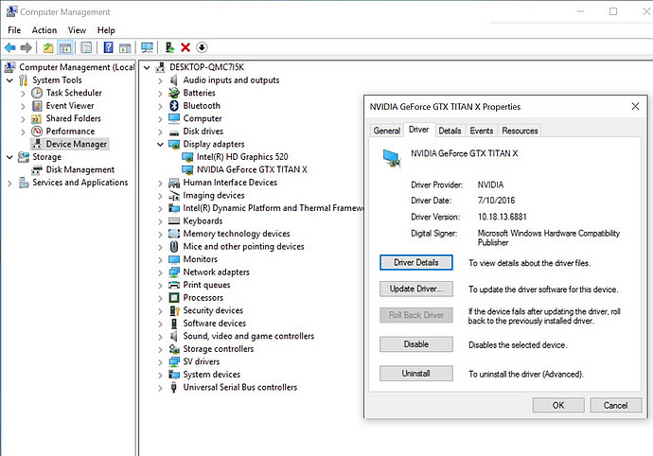
Task: Select the Human Interface Devices row
Action: (230, 183)
